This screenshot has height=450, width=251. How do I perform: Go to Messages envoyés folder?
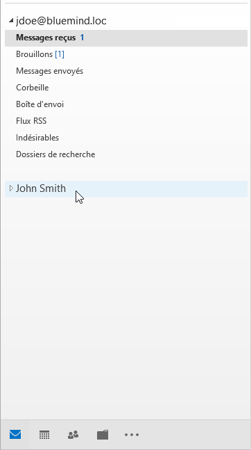126,71
